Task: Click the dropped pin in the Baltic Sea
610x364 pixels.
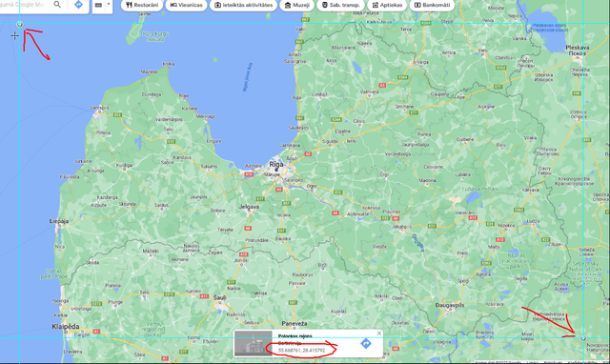Action: [19, 25]
